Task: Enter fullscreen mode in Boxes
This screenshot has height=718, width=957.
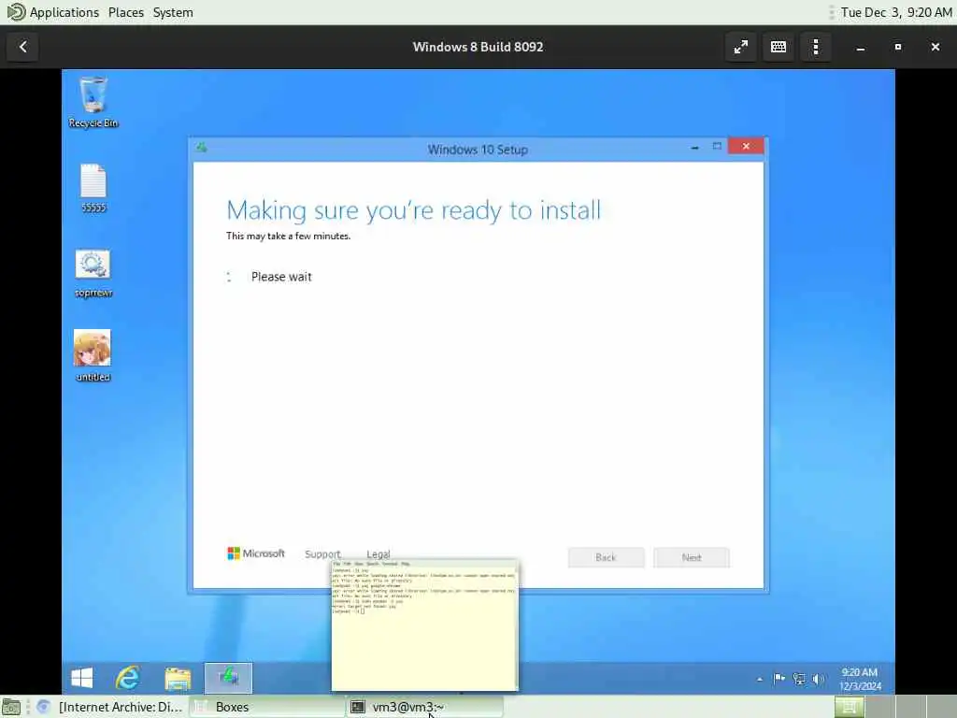Action: click(x=741, y=47)
